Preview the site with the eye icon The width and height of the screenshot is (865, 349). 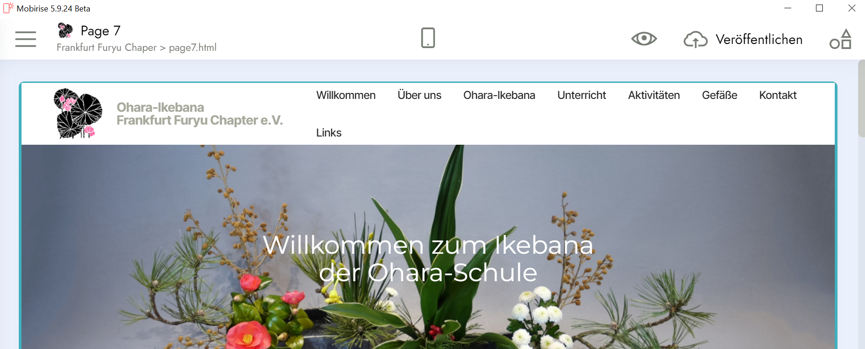(x=644, y=39)
